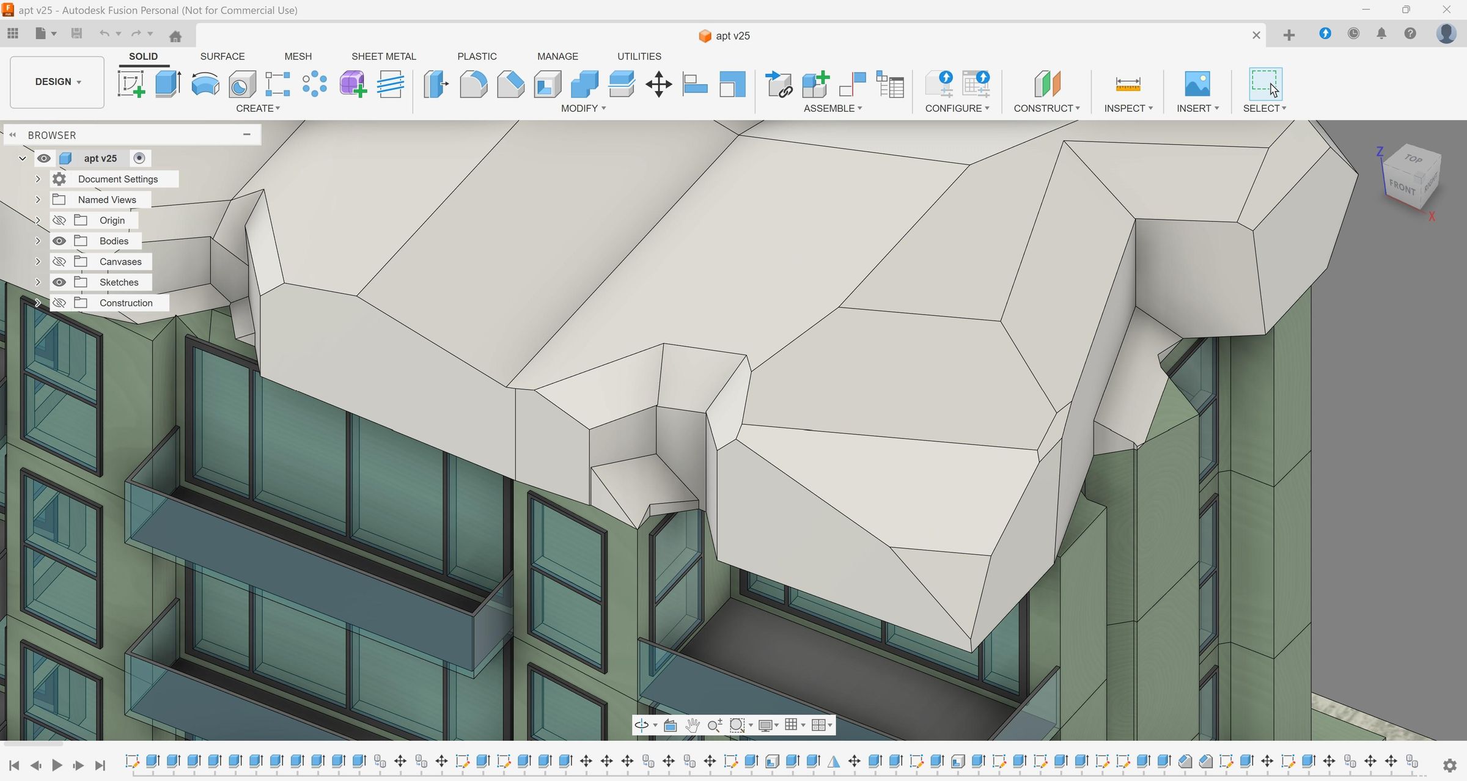Select the Offset Plane construct icon
Image resolution: width=1467 pixels, height=781 pixels.
(1047, 84)
